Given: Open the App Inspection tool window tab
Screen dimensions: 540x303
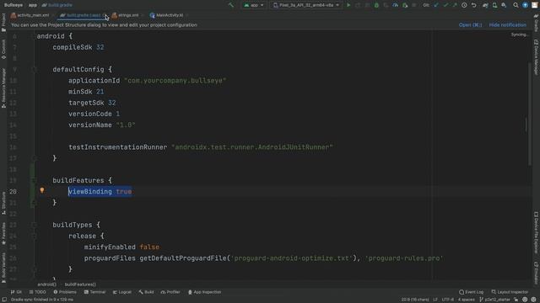Looking at the screenshot, I should click(204, 292).
